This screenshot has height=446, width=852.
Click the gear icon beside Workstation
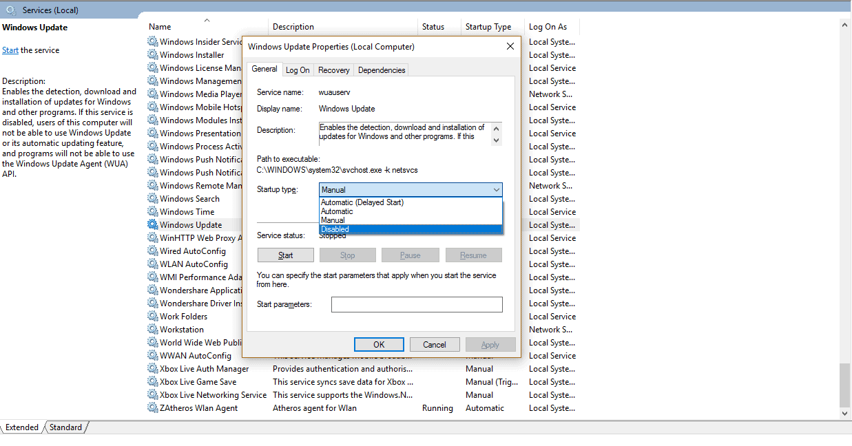pos(152,329)
